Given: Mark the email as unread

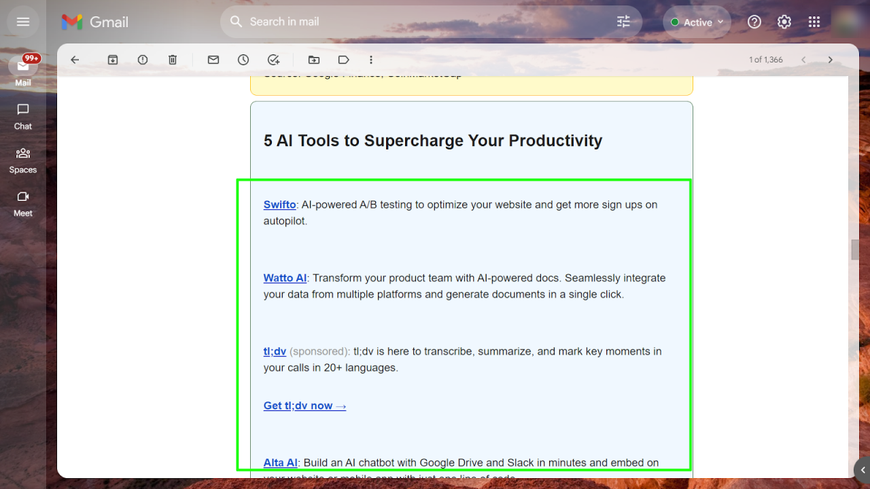Looking at the screenshot, I should coord(213,60).
